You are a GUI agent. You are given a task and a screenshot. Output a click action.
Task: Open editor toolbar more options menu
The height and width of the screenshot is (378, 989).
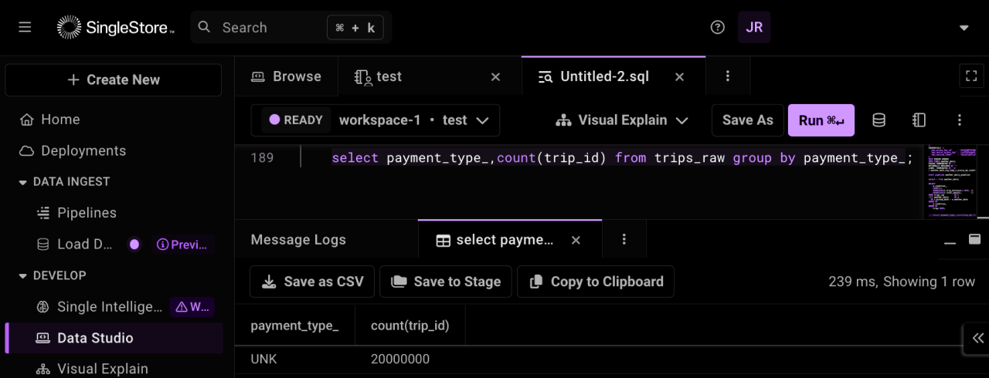click(960, 120)
